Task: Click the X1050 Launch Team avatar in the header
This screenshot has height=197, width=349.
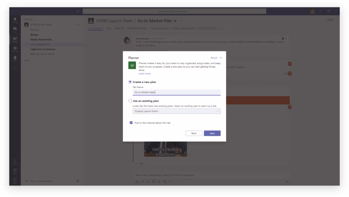Action: 91,21
